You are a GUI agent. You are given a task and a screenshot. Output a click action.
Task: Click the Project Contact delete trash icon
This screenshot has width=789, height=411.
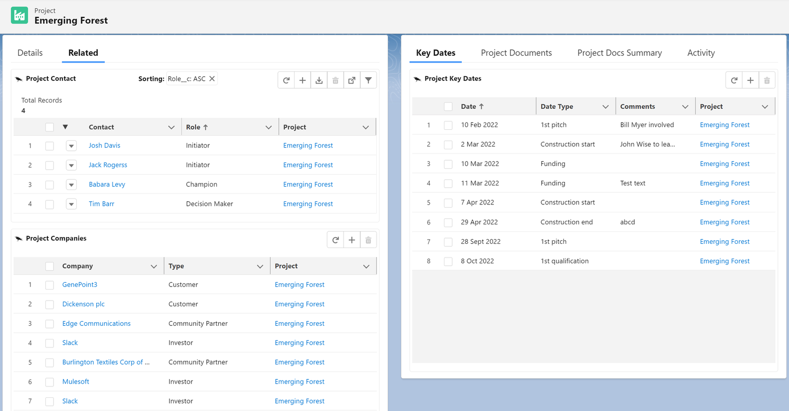pos(335,80)
